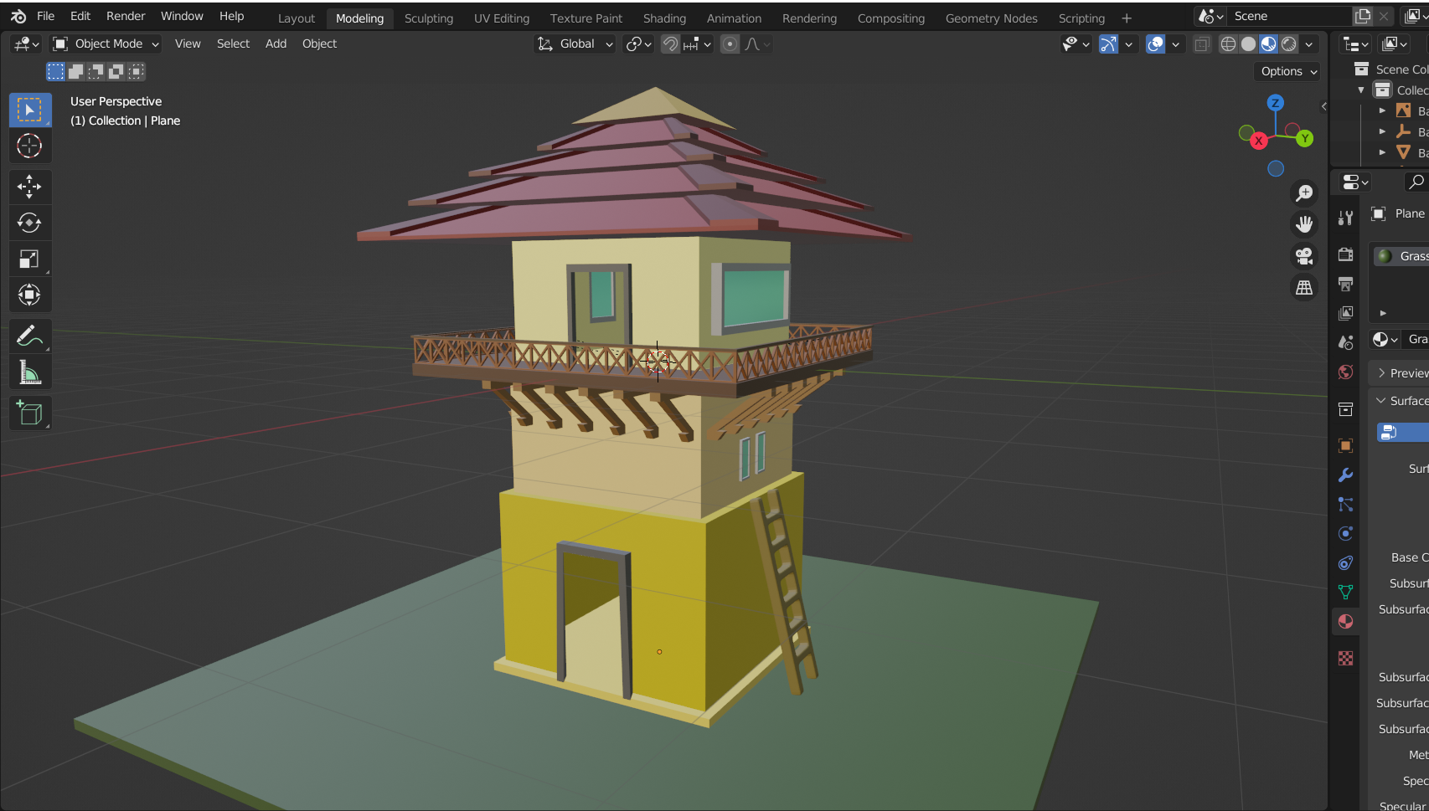Open the World properties tab
This screenshot has width=1429, height=811.
1346,372
